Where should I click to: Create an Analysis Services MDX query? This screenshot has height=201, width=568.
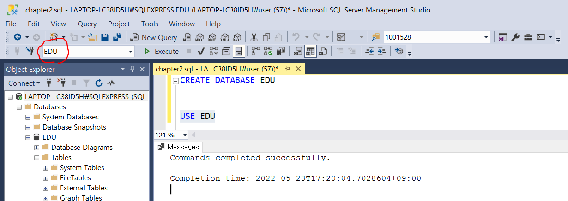point(200,37)
